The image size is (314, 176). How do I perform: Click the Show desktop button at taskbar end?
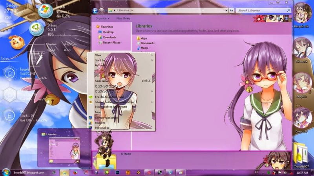tap(312, 172)
